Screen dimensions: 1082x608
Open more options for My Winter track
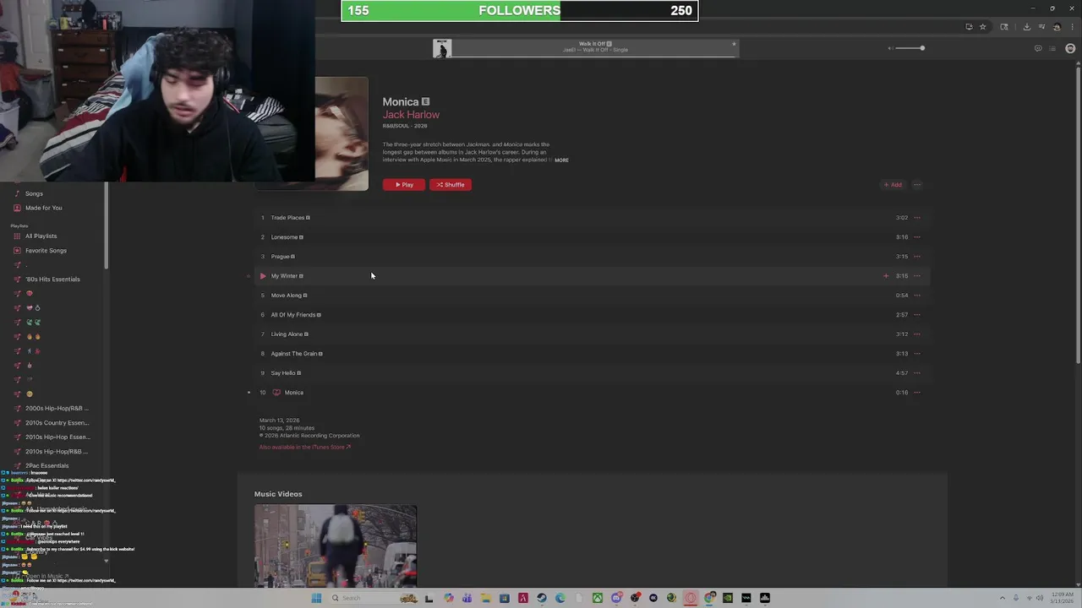[917, 276]
